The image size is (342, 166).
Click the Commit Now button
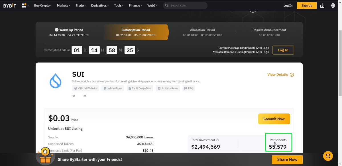274,119
